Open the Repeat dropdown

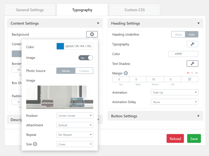point(75,135)
